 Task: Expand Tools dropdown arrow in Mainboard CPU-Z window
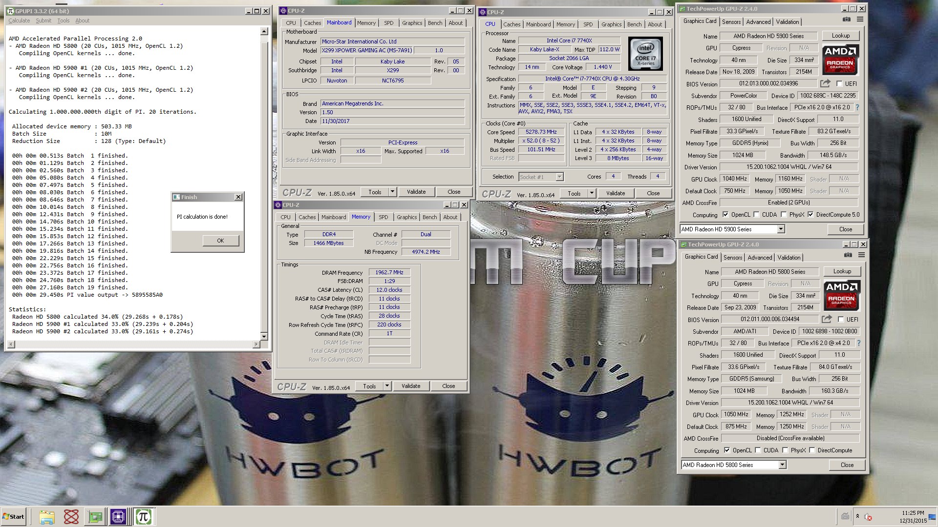[392, 192]
